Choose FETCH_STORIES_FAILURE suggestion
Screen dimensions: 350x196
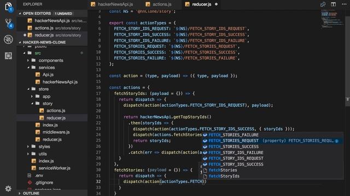tap(272, 135)
